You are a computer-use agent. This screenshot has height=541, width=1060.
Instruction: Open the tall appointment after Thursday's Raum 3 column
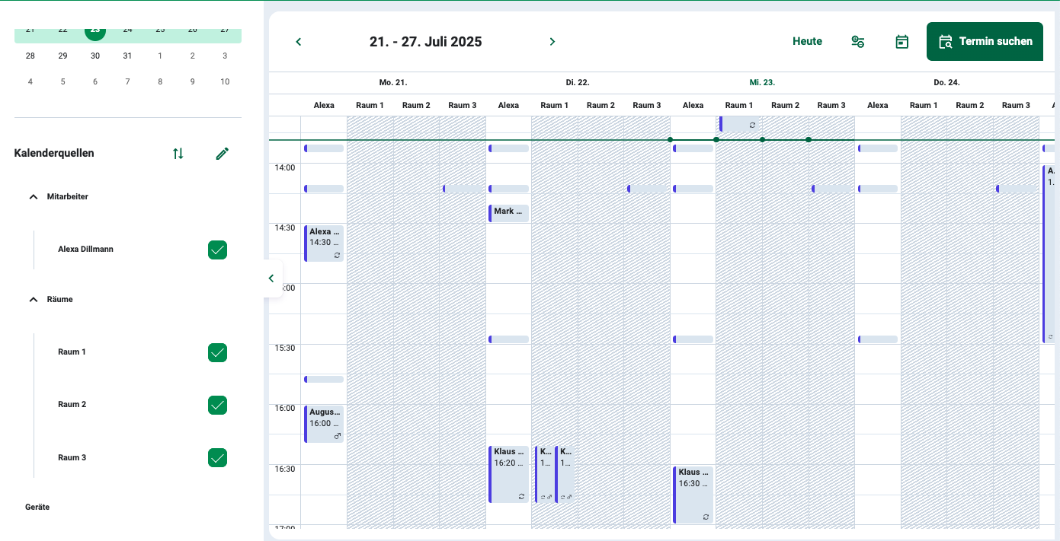(x=1049, y=254)
